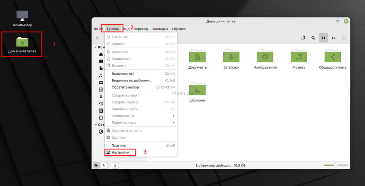
Task: Click the search magnifier icon in toolbar
Action: pos(313,38)
